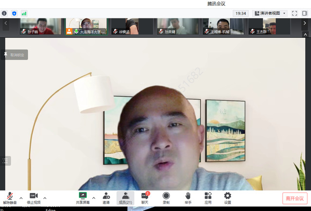Click 离开会议 to leave meeting

click(x=294, y=198)
